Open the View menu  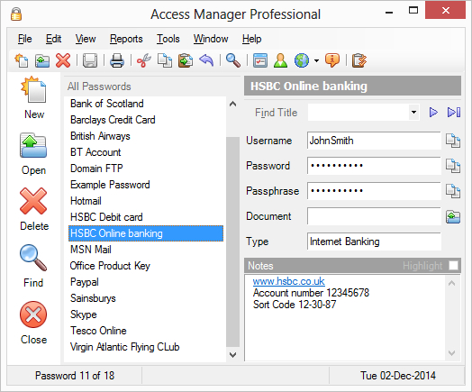point(86,39)
